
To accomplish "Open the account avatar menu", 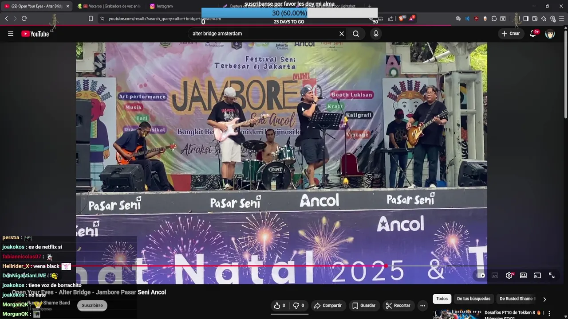I will (550, 34).
